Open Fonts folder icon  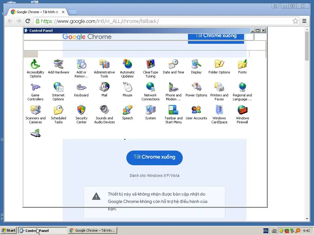coord(242,66)
